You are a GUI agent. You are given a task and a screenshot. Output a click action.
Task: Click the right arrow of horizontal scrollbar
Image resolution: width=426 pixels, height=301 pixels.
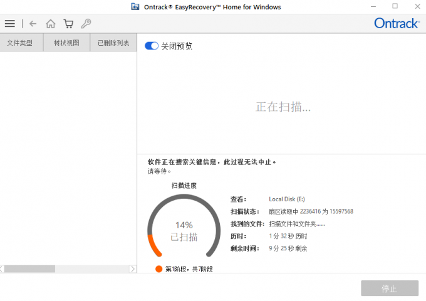[x=133, y=269]
